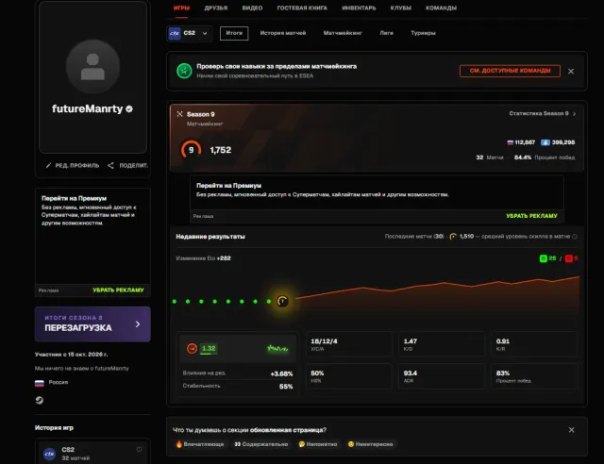
Task: Click the 0.91 K/R stat card
Action: [534, 344]
